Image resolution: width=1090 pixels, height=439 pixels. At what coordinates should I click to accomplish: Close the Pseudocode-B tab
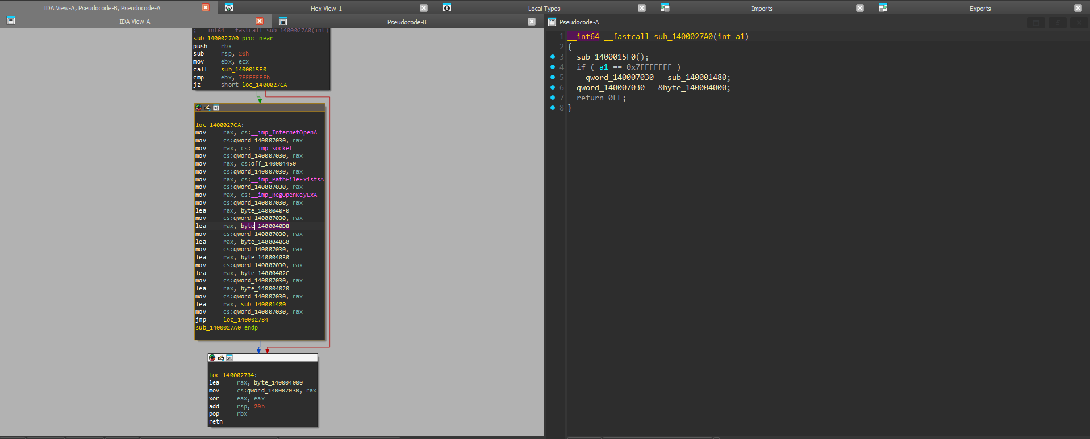click(532, 22)
